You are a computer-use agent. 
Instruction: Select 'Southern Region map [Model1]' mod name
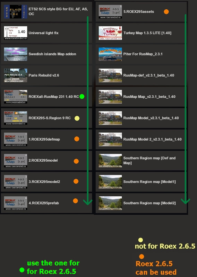(x=149, y=181)
